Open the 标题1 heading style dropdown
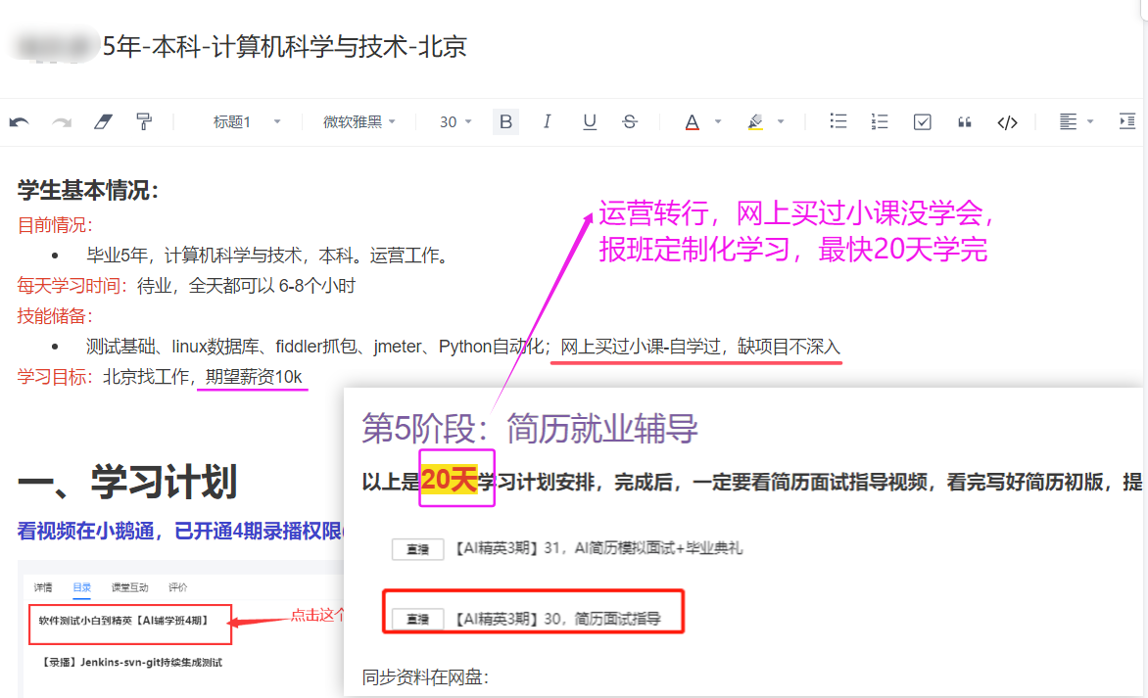The height and width of the screenshot is (698, 1148). [x=247, y=122]
